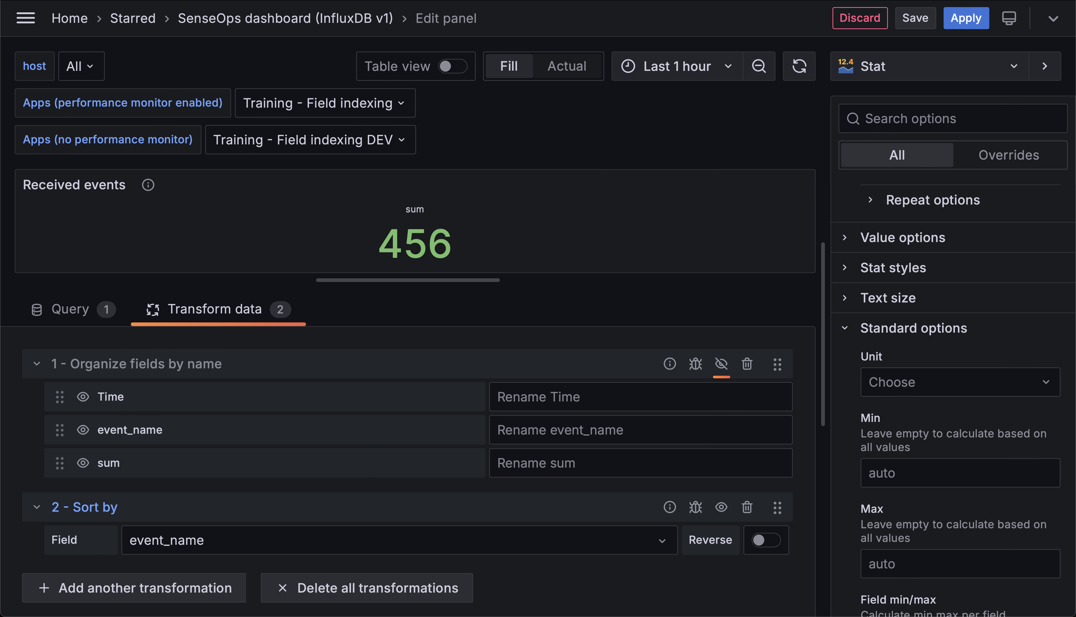Show info for Organize fields by name

669,364
